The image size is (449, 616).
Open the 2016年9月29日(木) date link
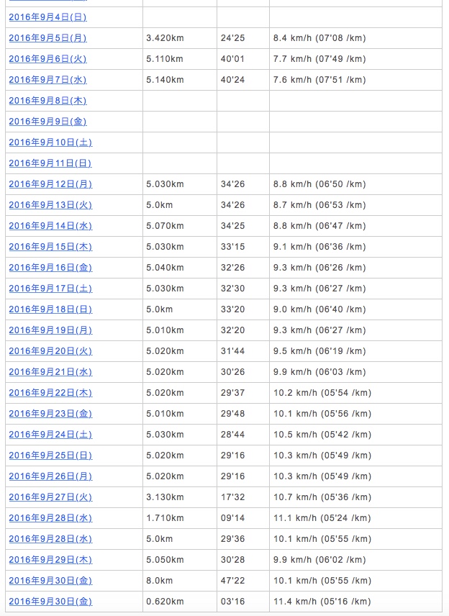(x=50, y=560)
